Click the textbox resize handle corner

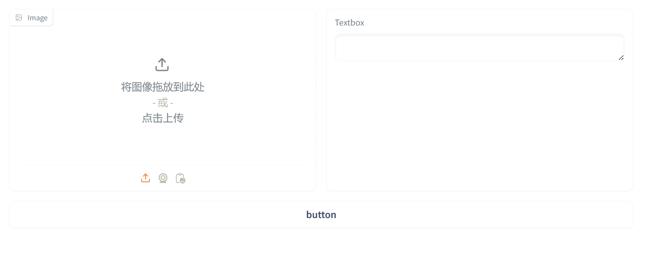621,58
